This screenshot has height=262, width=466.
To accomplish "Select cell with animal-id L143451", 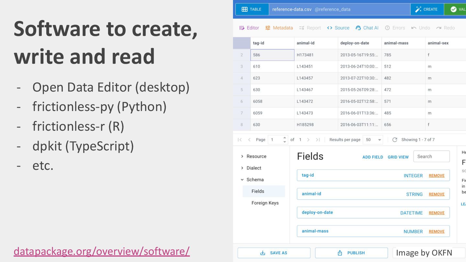I will point(316,67).
